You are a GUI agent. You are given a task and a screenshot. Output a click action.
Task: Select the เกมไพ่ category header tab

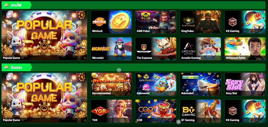pos(17,5)
